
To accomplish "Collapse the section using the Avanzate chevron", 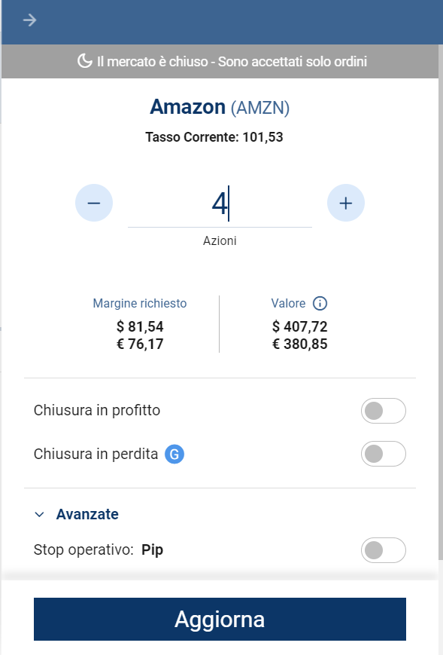I will pyautogui.click(x=40, y=515).
